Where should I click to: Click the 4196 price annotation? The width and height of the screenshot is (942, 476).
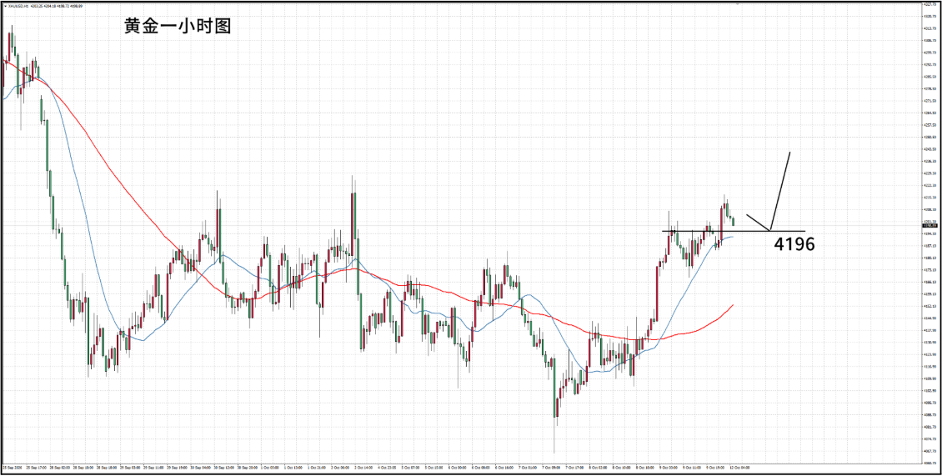794,244
